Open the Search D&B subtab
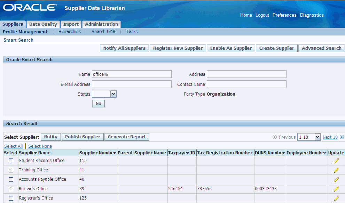This screenshot has height=203, width=345. point(103,32)
